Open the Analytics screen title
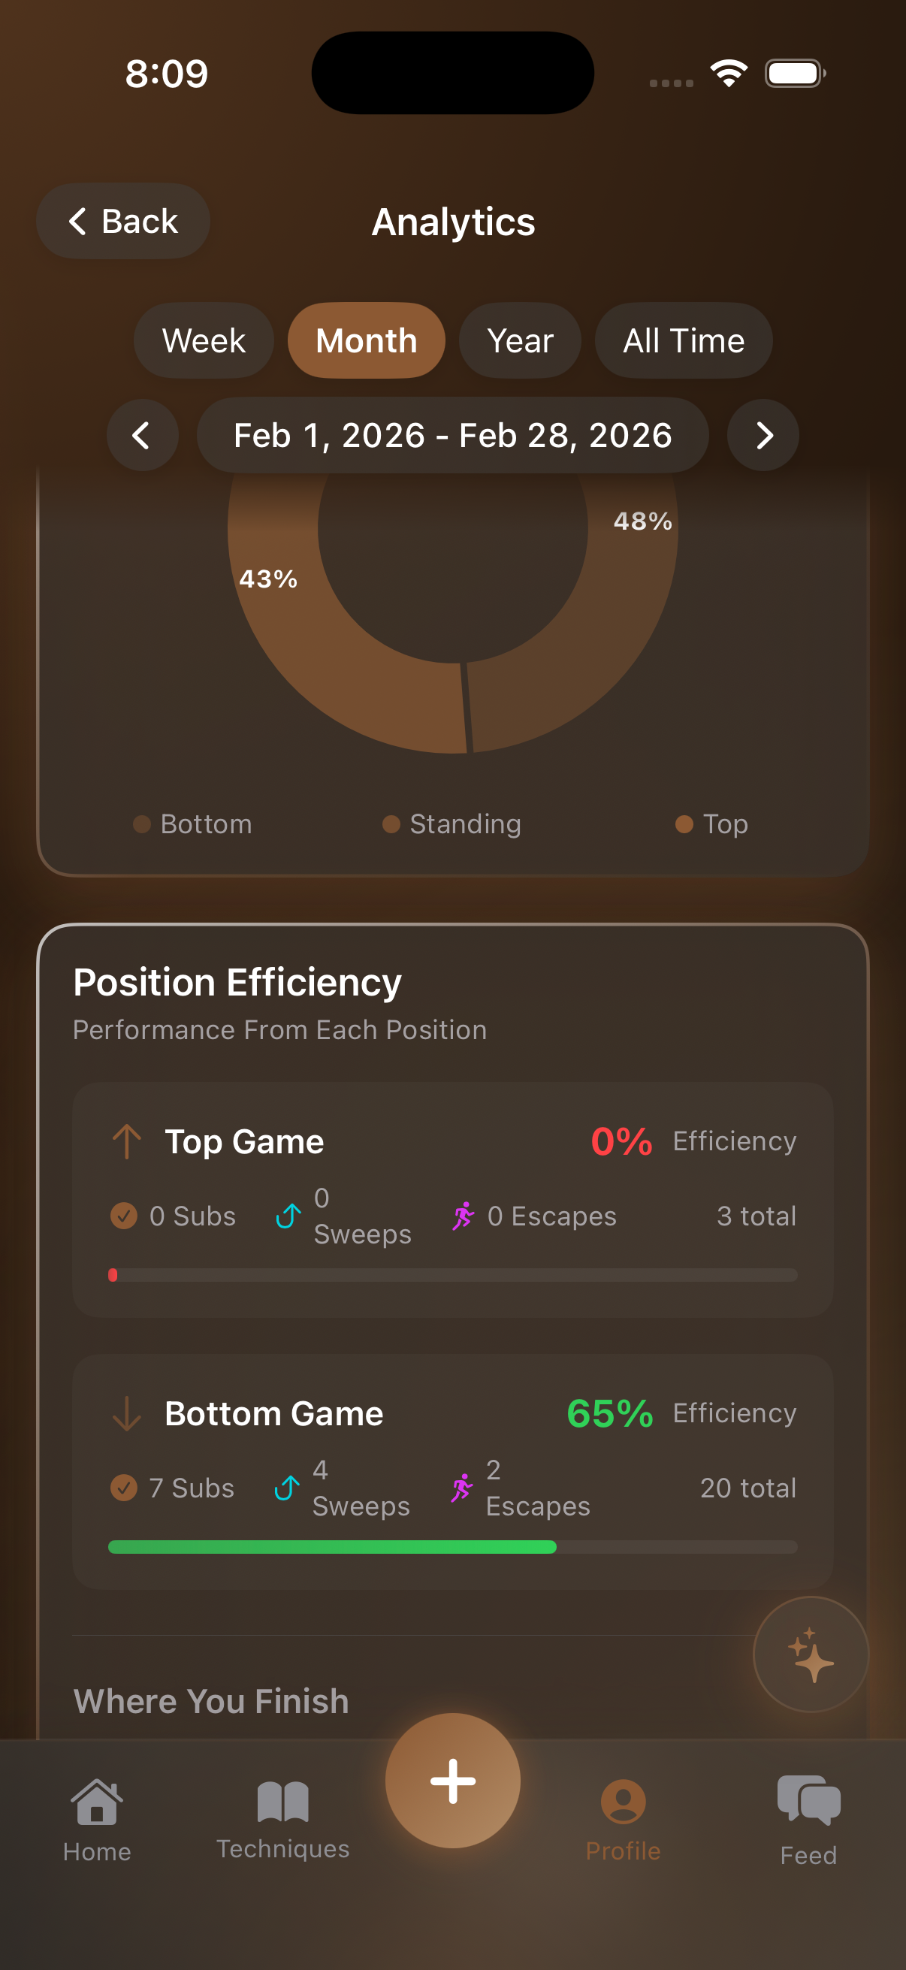906x1970 pixels. (x=452, y=222)
